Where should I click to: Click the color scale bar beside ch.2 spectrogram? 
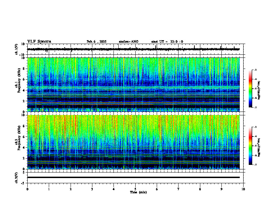[x=250, y=146]
